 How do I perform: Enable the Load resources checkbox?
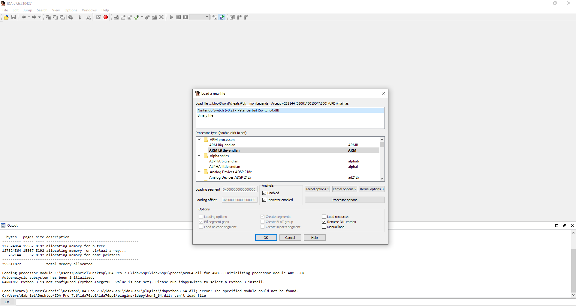pyautogui.click(x=324, y=217)
